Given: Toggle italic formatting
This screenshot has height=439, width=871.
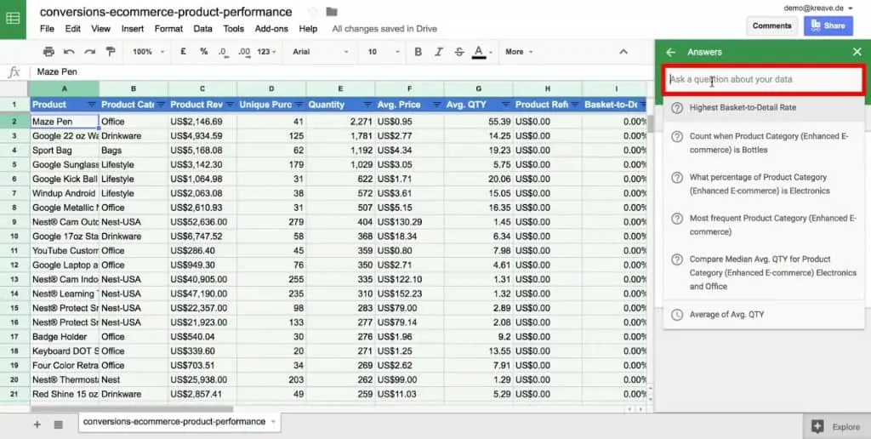Looking at the screenshot, I should point(438,52).
